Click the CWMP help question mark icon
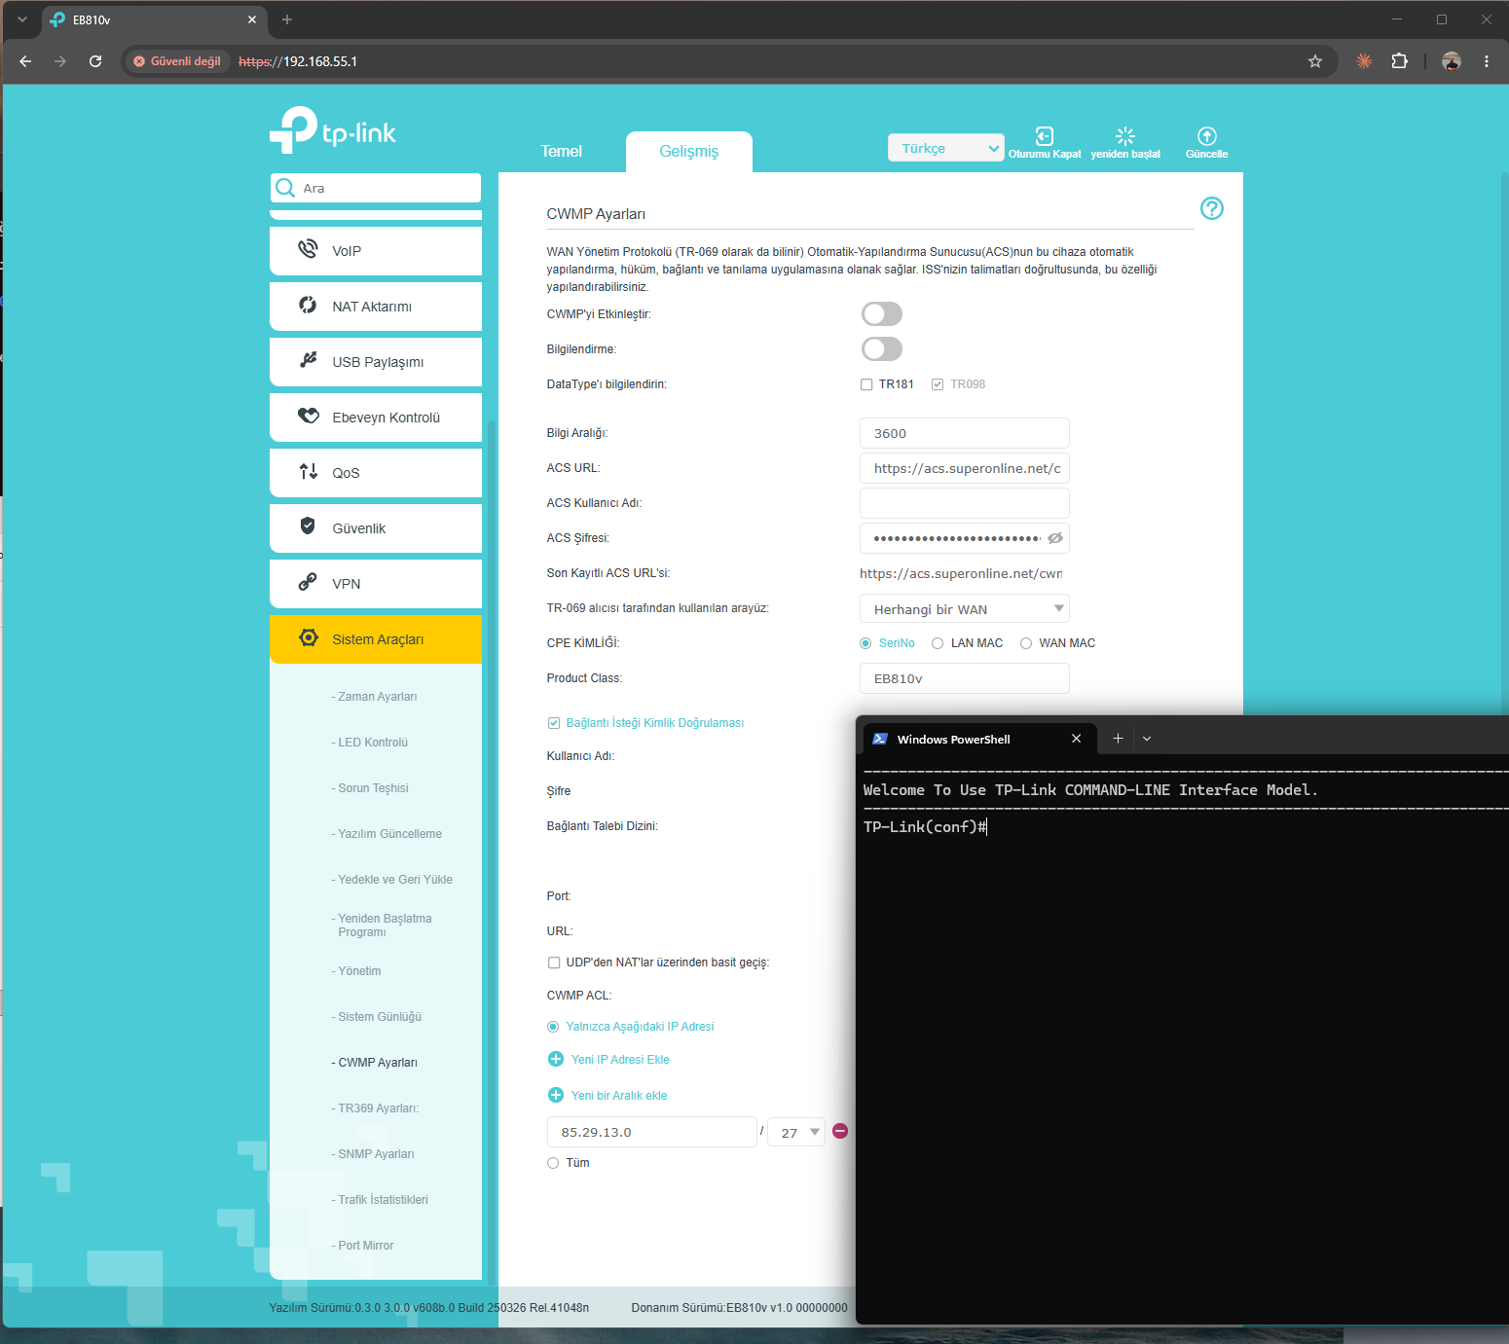Image resolution: width=1509 pixels, height=1344 pixels. point(1211,208)
